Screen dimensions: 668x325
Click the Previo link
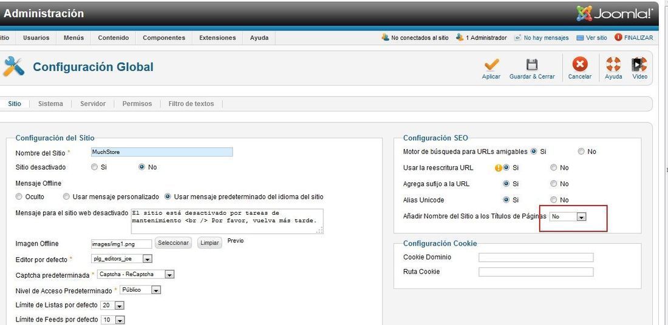tap(236, 241)
